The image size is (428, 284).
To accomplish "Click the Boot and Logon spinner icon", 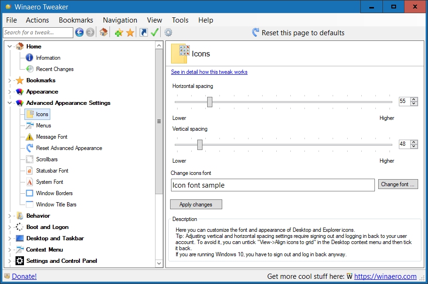I will click(x=19, y=227).
